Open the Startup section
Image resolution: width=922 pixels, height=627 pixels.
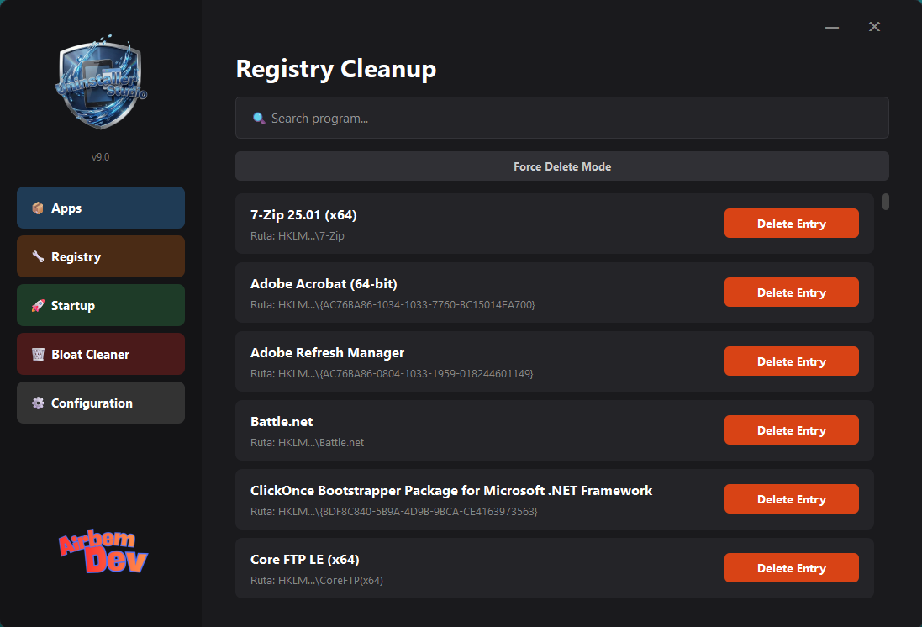pos(101,305)
